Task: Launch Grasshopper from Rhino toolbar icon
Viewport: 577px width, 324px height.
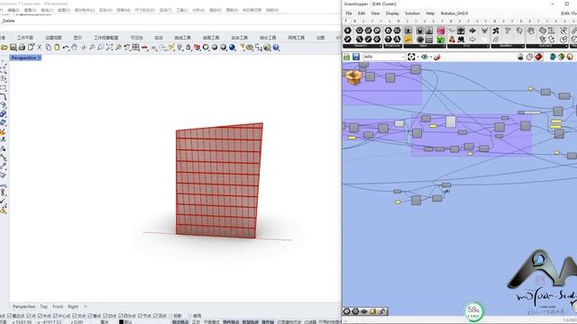Action: click(x=267, y=48)
